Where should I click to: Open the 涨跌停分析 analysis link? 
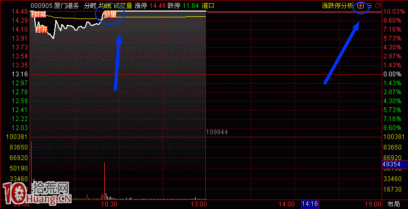coord(337,5)
